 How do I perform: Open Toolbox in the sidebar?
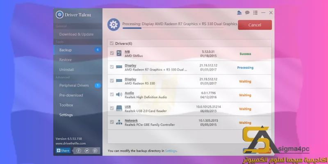[78, 105]
